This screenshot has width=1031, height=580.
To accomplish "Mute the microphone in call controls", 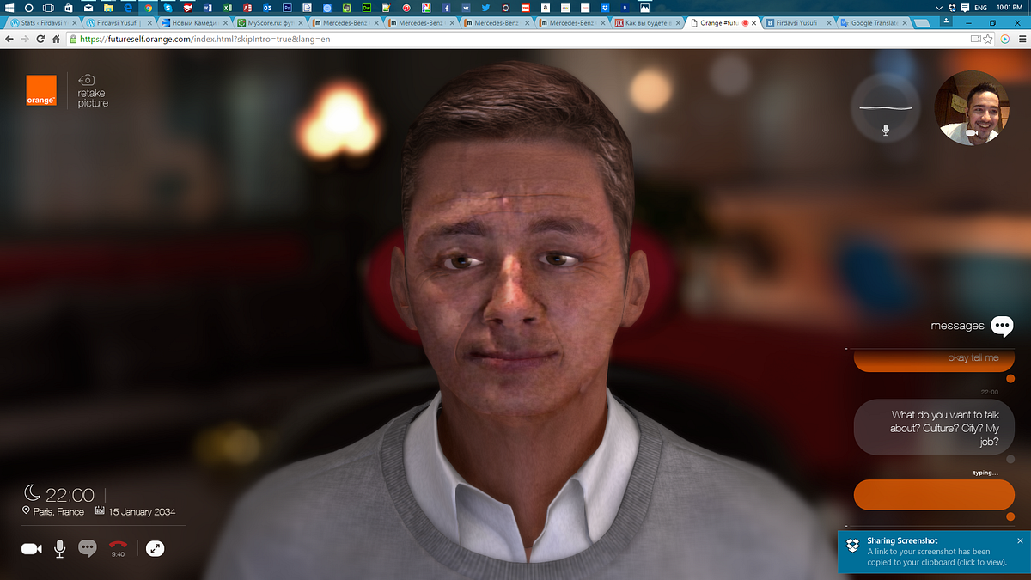I will click(59, 548).
